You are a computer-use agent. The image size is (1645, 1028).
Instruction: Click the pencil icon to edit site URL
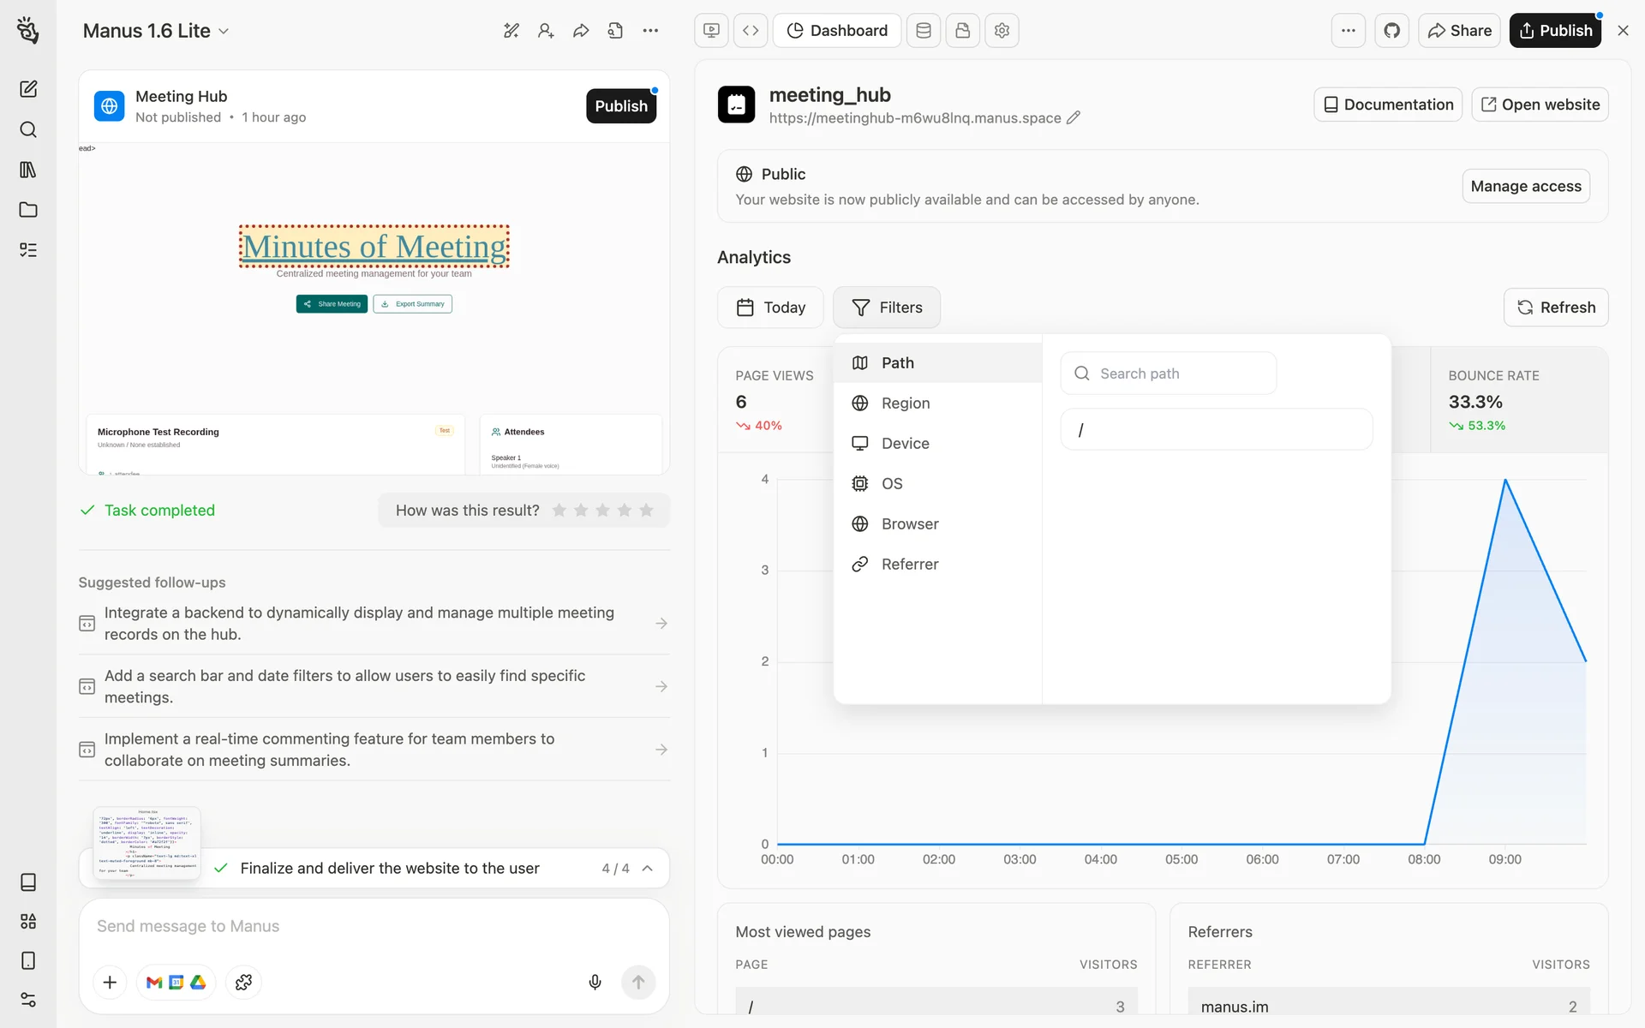(x=1074, y=118)
